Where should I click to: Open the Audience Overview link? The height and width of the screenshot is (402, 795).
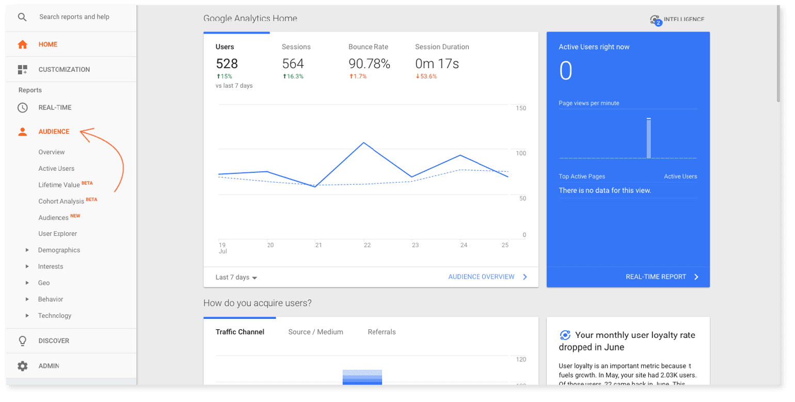(x=482, y=277)
